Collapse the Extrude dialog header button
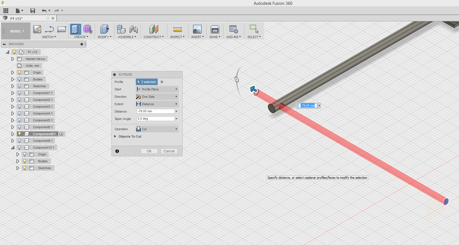The image size is (459, 245). pyautogui.click(x=115, y=74)
